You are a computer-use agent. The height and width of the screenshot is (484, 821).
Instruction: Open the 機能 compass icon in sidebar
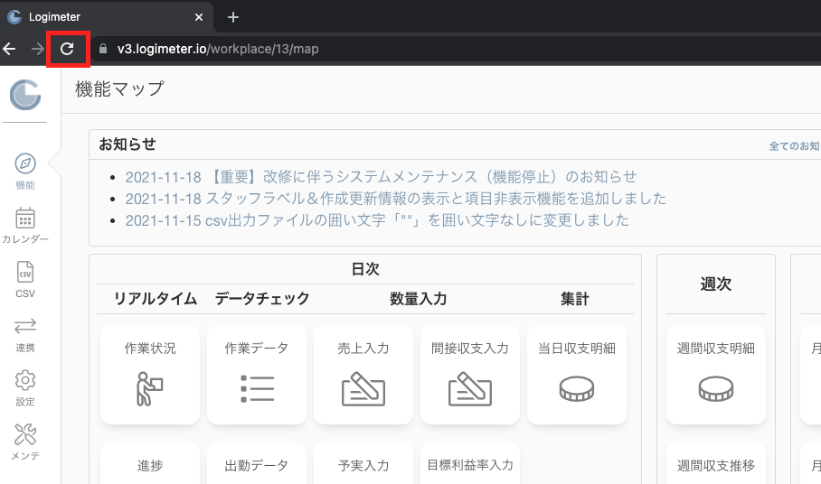pyautogui.click(x=25, y=163)
